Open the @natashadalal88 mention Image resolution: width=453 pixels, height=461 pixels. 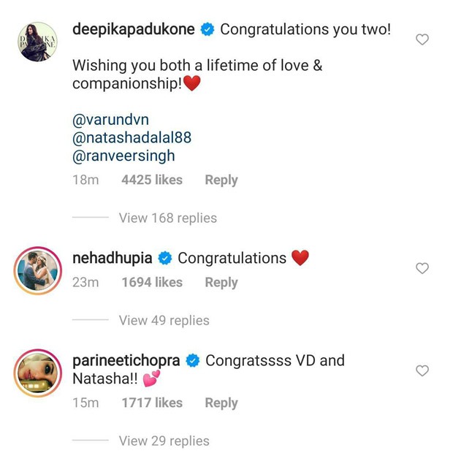[x=132, y=137]
